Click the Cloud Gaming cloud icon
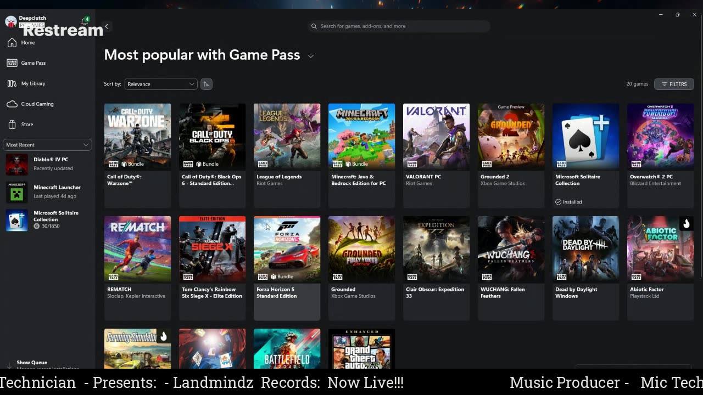The width and height of the screenshot is (703, 395). pos(12,104)
